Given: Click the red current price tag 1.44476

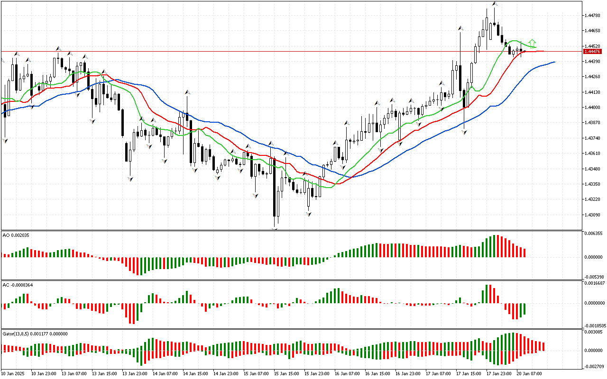Looking at the screenshot, I should tap(593, 51).
